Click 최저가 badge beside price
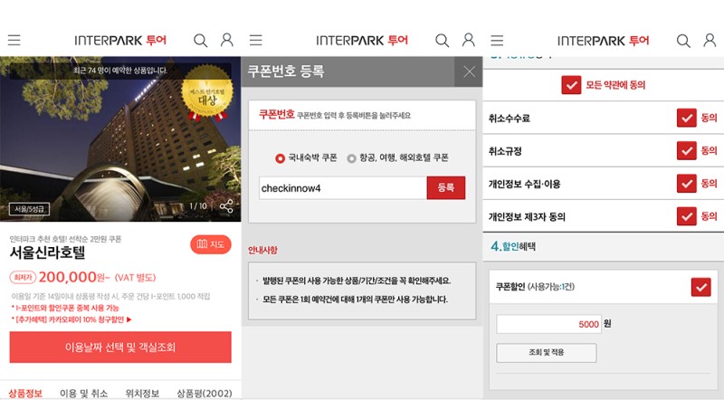 pyautogui.click(x=23, y=277)
